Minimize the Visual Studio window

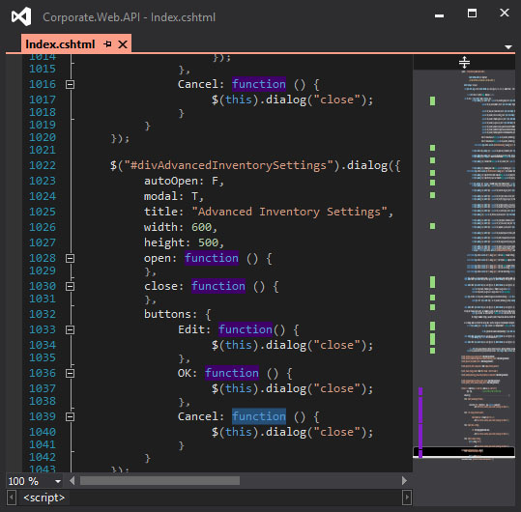point(439,15)
